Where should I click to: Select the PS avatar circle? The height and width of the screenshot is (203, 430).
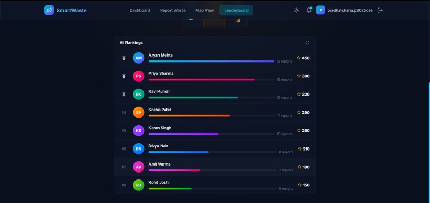[x=139, y=76]
